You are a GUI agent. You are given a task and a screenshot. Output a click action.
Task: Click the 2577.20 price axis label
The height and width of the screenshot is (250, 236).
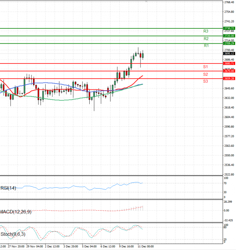pyautogui.click(x=229, y=136)
